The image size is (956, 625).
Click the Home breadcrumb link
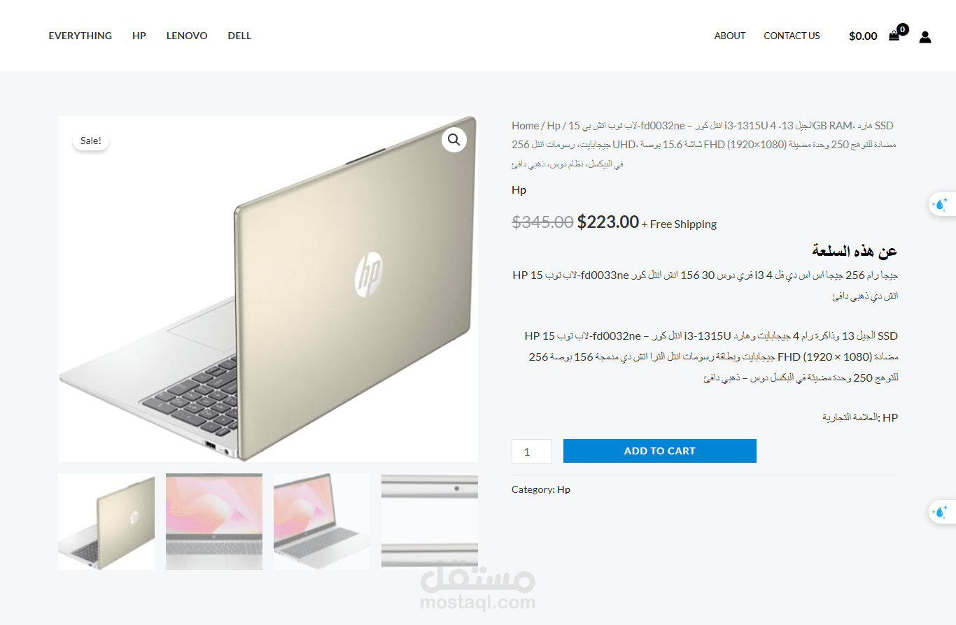click(525, 126)
